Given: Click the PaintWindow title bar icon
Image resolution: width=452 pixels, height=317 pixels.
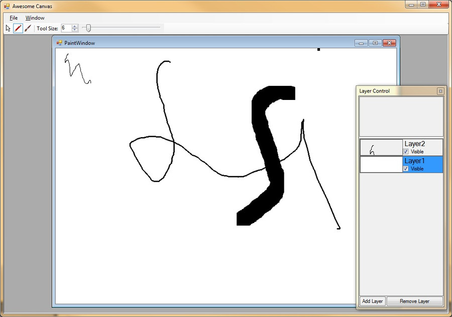Looking at the screenshot, I should point(59,43).
